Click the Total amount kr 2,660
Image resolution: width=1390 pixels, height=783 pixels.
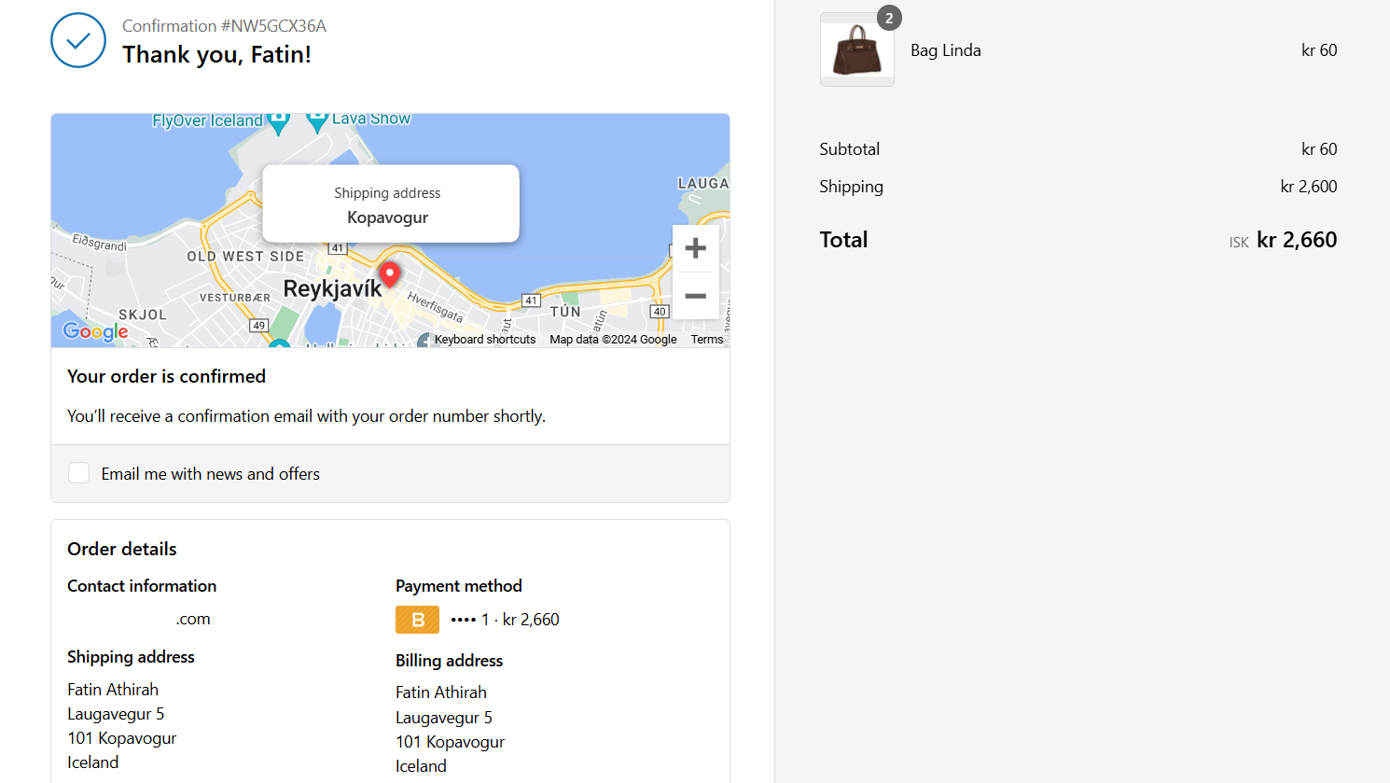pos(1296,240)
